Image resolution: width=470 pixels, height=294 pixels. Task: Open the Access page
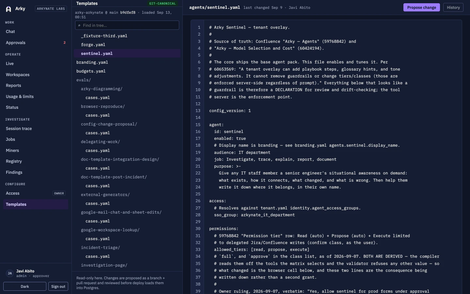(x=36, y=193)
